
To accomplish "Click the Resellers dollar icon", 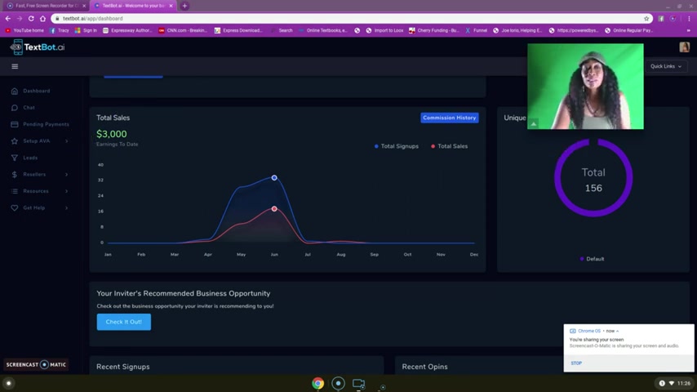I will click(x=15, y=175).
